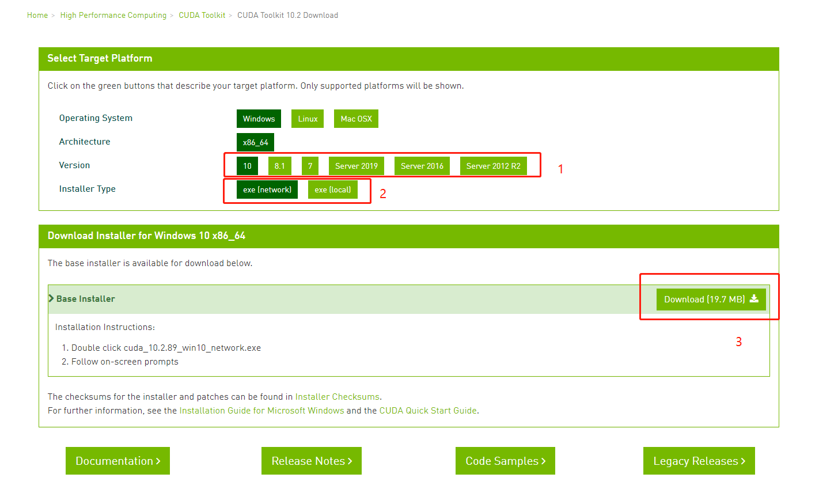Collapse the Base Installer section chevron

(x=51, y=298)
